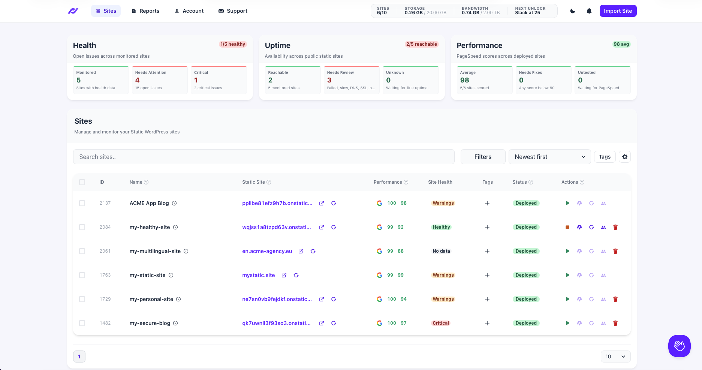Open the notifications bell
Viewport: 702px width, 370px height.
[589, 11]
